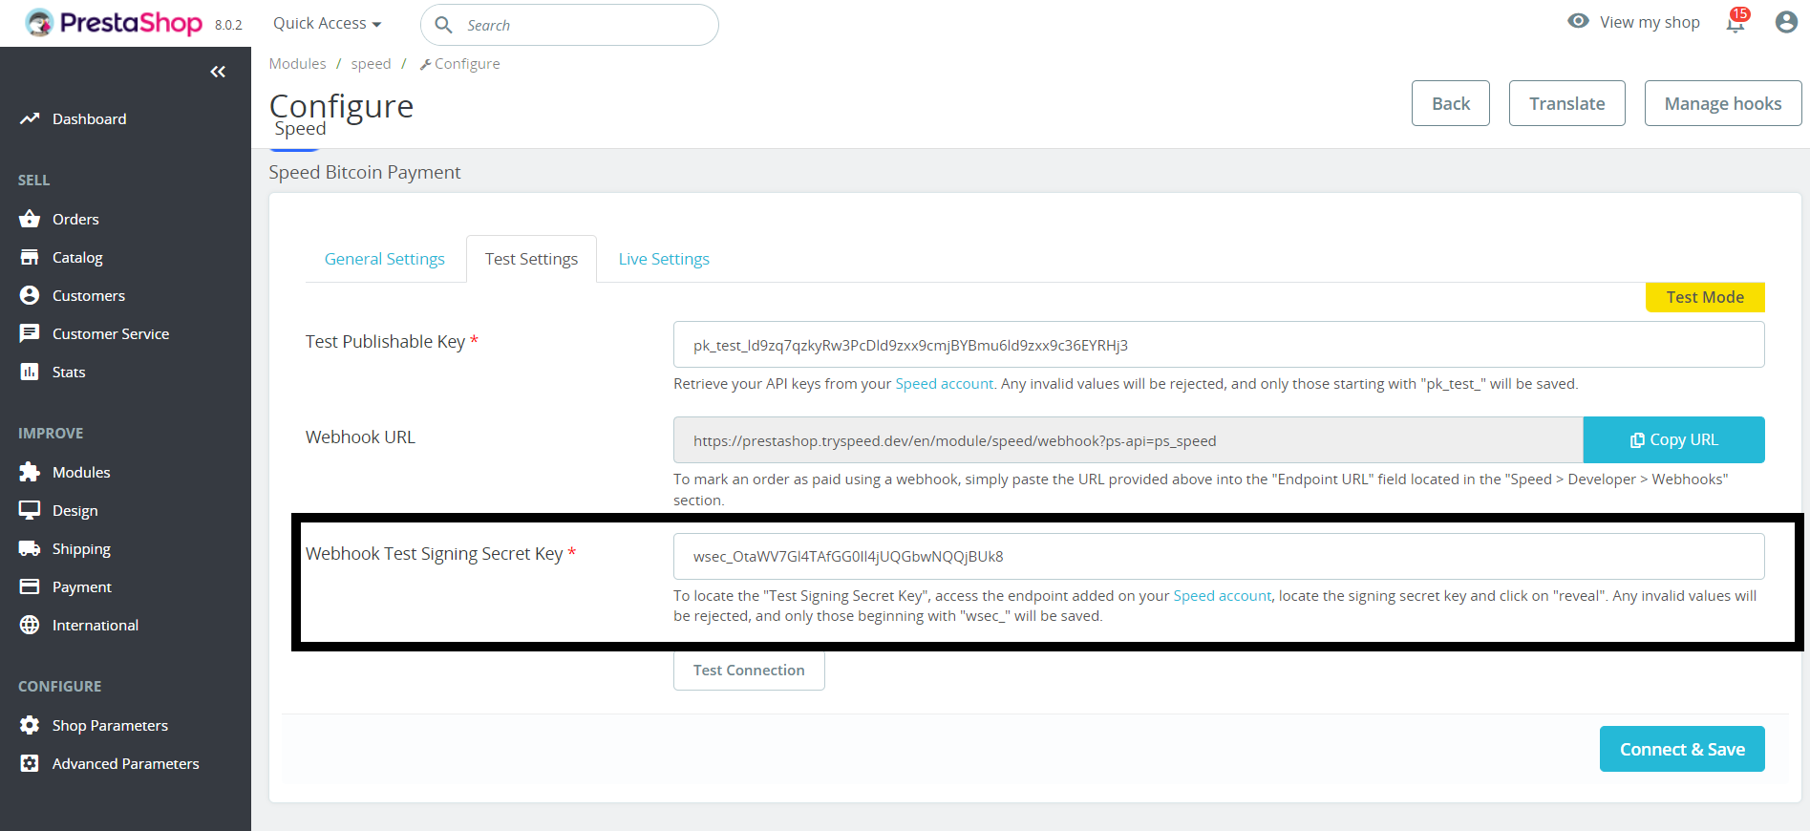The width and height of the screenshot is (1810, 831).
Task: Open Customer Service menu item
Action: tap(111, 333)
